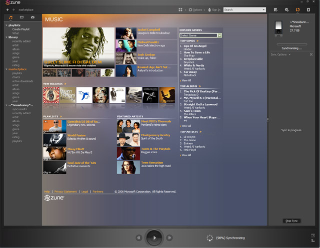Switch to the pictures camera tab icon

pyautogui.click(x=32, y=17)
